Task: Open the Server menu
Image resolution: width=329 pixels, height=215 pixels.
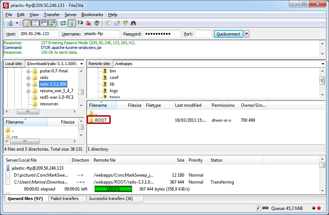Action: [71, 15]
